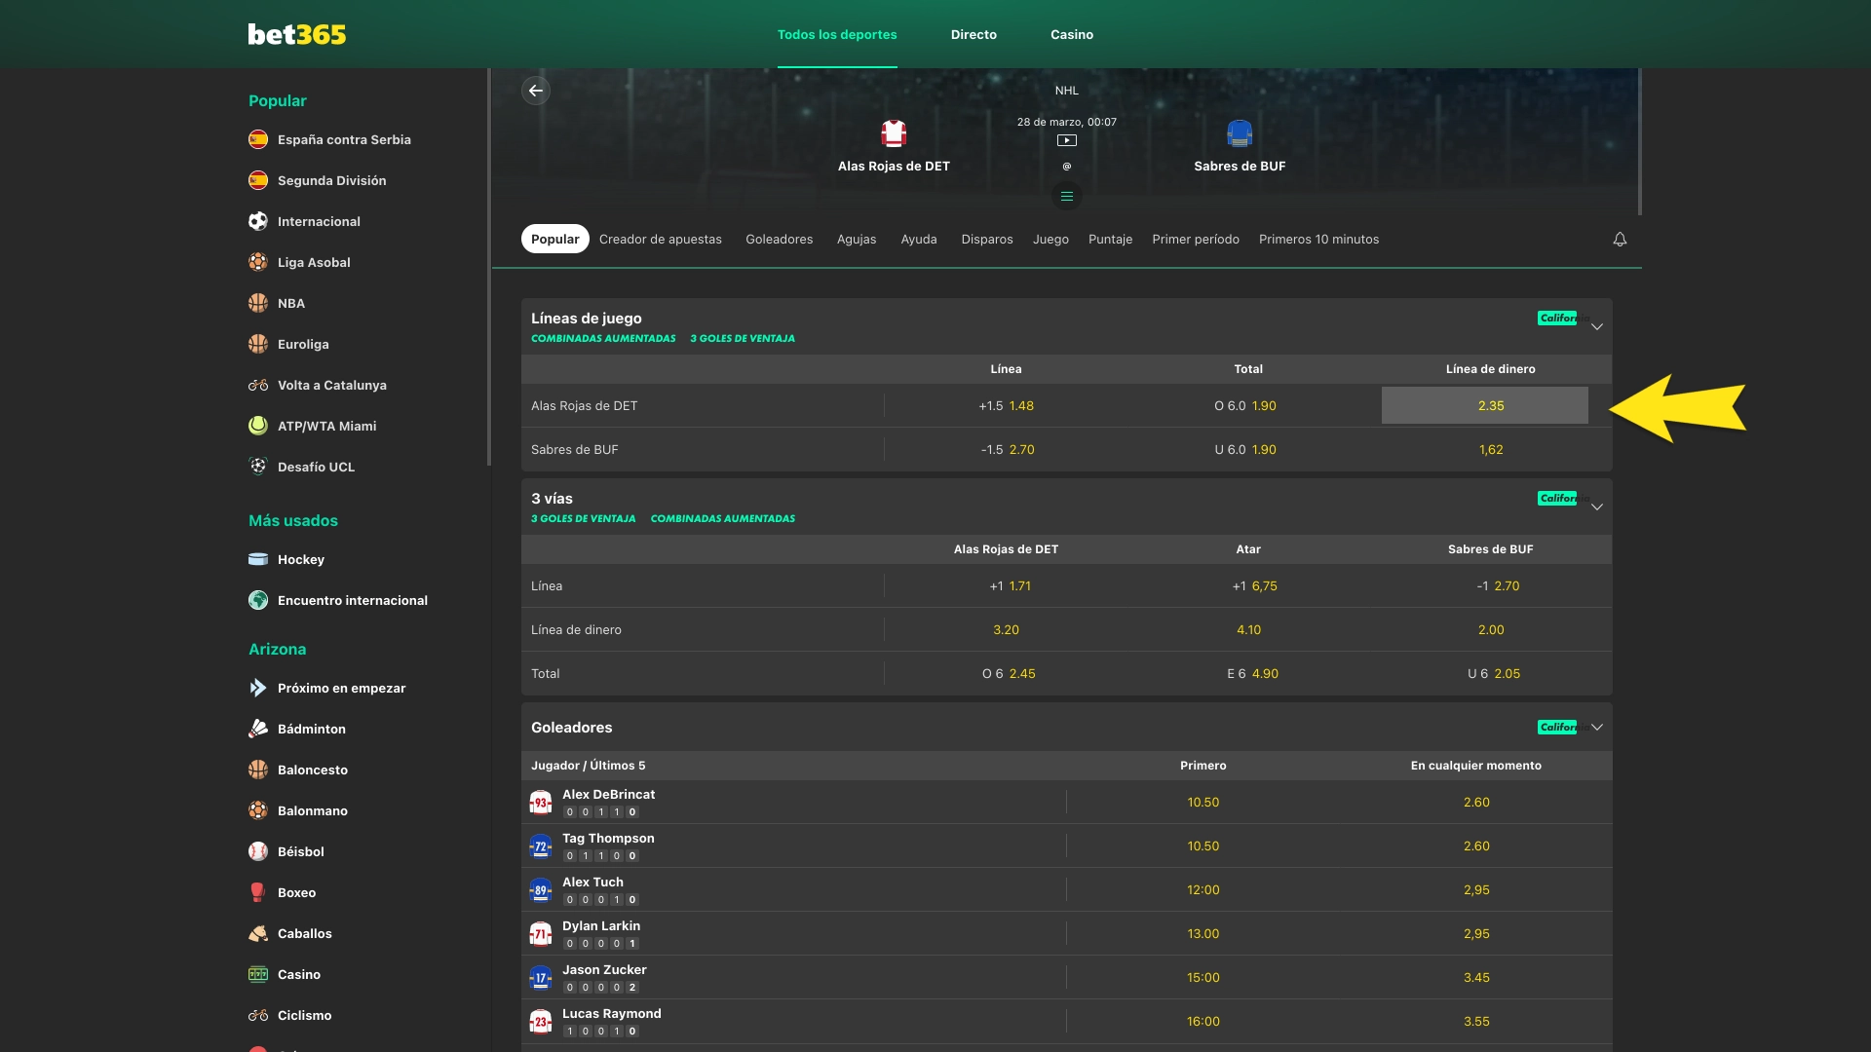This screenshot has width=1871, height=1052.
Task: Click the Ciclismo bicycle icon
Action: tap(258, 1015)
